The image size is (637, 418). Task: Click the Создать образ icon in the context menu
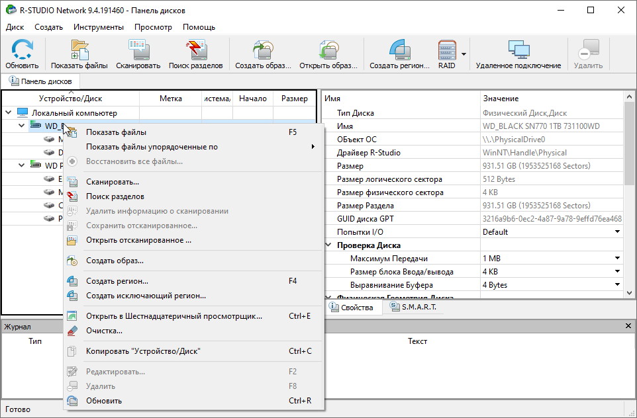[72, 261]
